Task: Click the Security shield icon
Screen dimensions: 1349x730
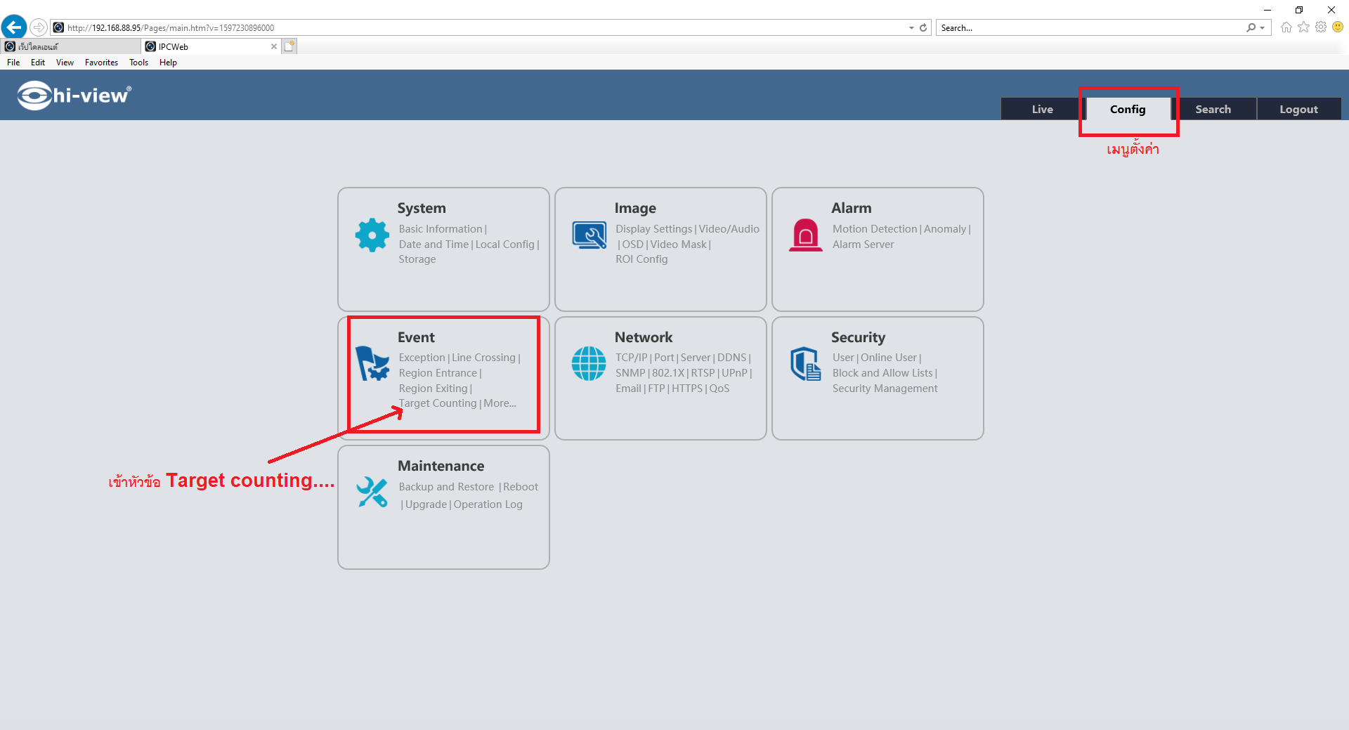Action: [805, 363]
